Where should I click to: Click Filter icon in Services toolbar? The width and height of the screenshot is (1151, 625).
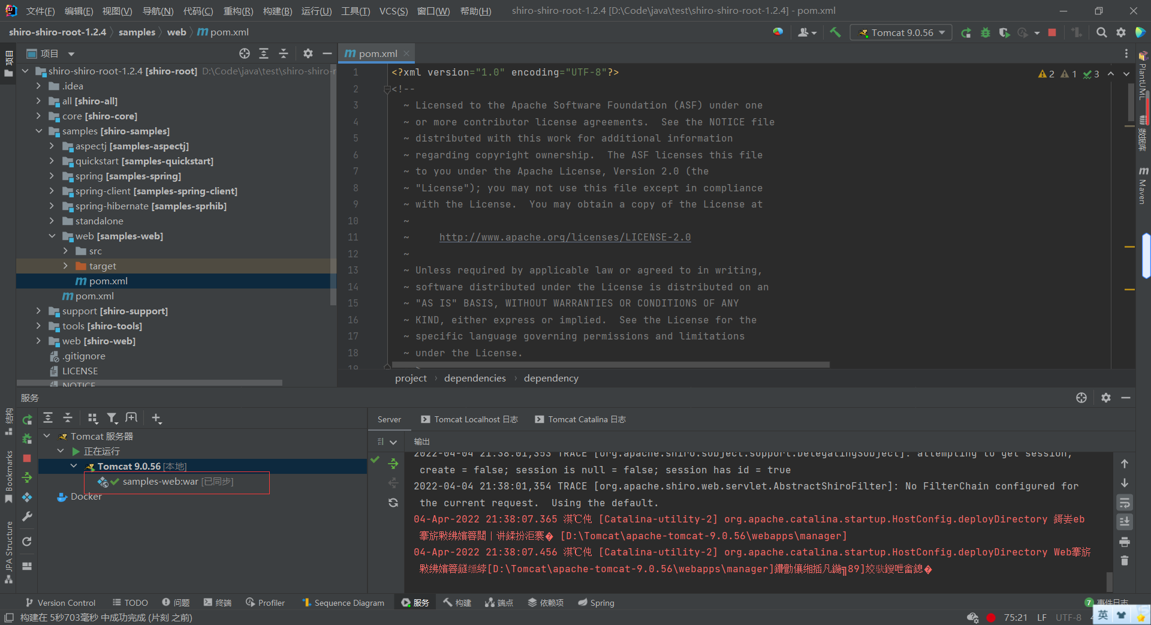click(x=112, y=418)
